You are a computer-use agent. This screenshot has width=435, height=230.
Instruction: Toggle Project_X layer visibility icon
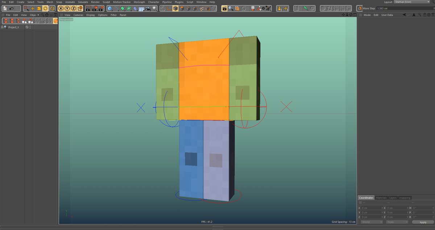(27, 27)
